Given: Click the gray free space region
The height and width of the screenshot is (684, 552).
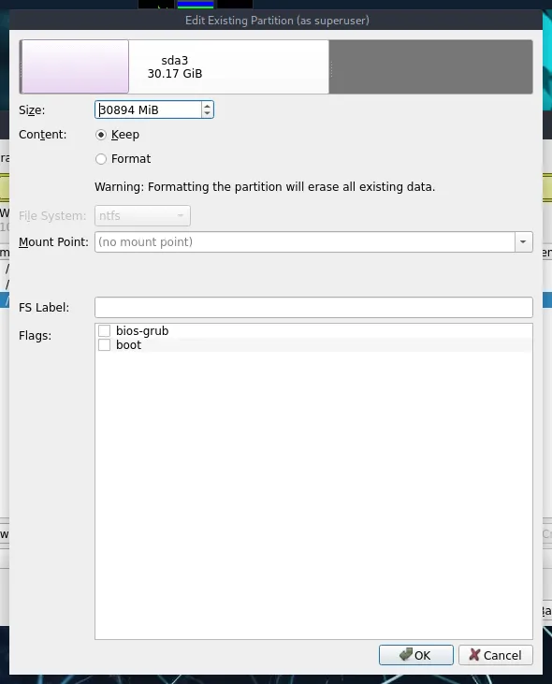Looking at the screenshot, I should click(431, 66).
